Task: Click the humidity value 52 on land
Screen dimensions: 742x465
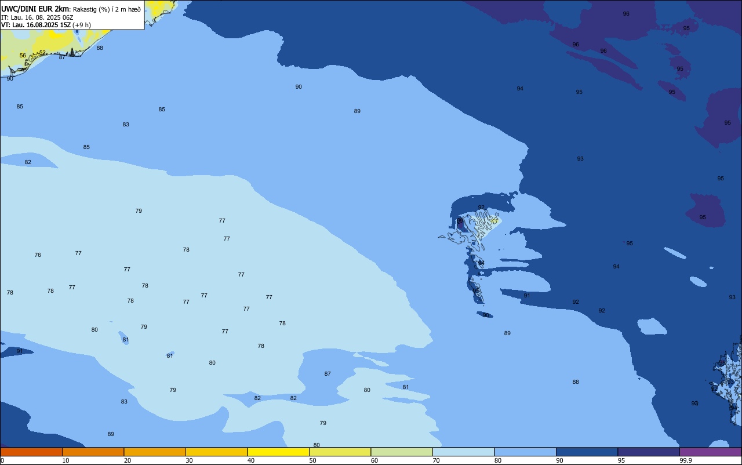Action: [x=42, y=53]
